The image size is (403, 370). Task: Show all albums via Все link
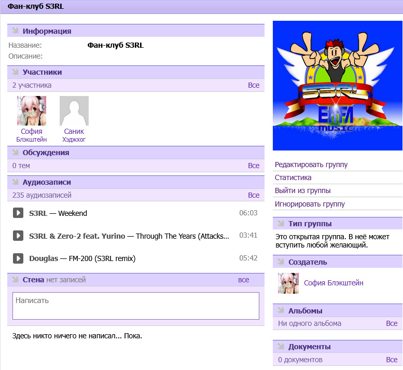point(392,323)
